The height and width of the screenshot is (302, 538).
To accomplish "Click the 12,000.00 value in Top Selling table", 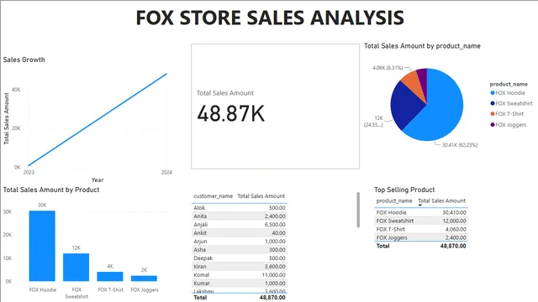I will pos(454,221).
